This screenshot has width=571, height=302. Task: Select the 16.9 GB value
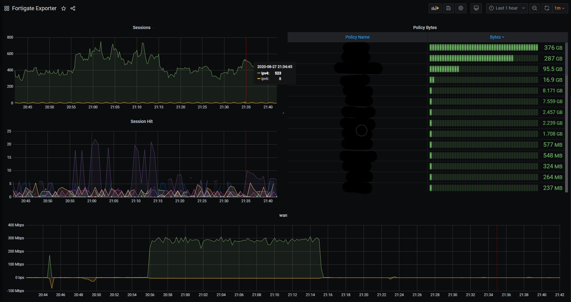(x=552, y=80)
